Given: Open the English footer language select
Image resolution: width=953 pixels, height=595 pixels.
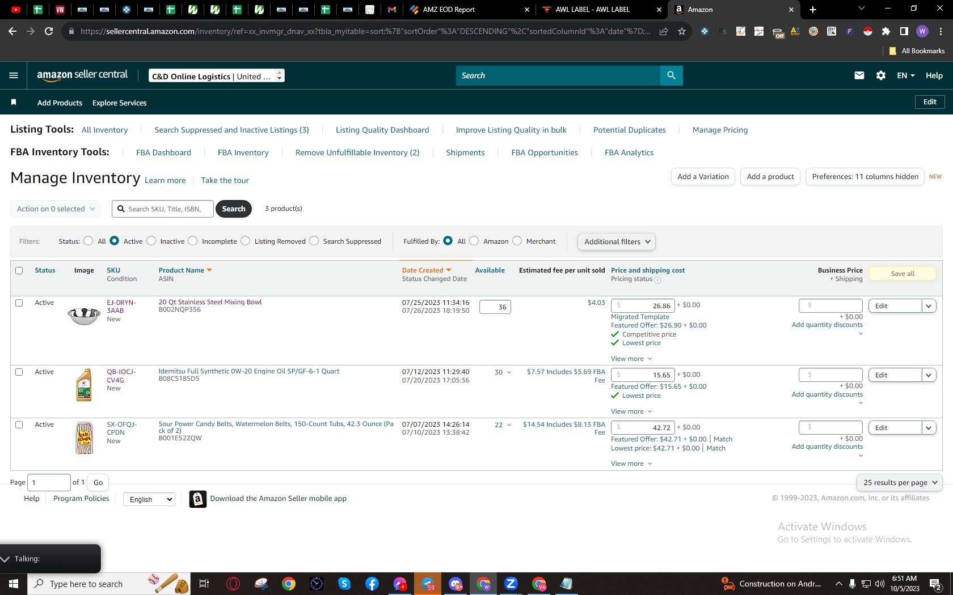Looking at the screenshot, I should pyautogui.click(x=149, y=499).
